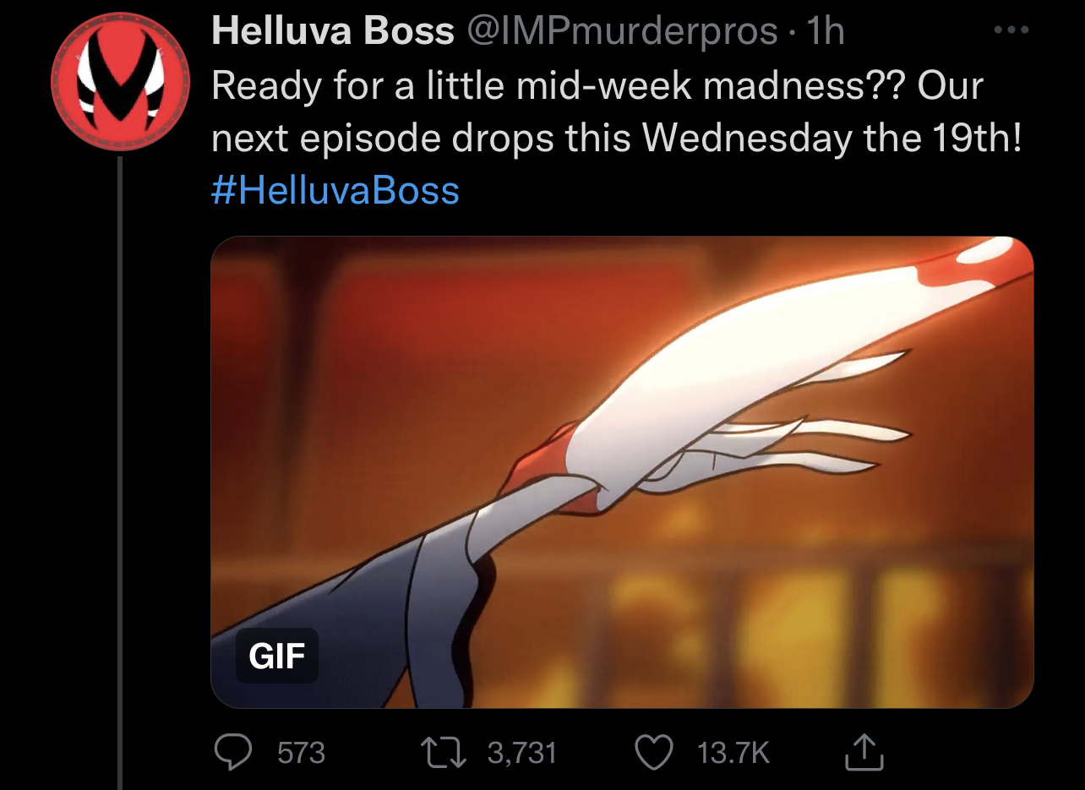
Task: Click the tweet text about mid-week madness
Action: click(x=617, y=112)
